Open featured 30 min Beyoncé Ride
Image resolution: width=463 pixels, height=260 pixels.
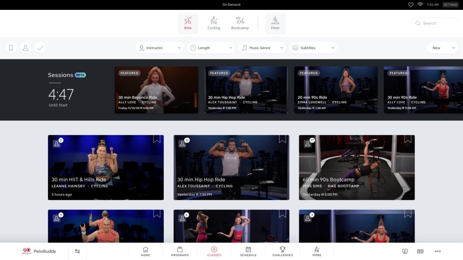(x=156, y=90)
